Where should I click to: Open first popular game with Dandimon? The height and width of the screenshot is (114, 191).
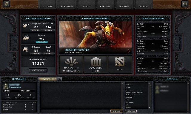click(153, 30)
